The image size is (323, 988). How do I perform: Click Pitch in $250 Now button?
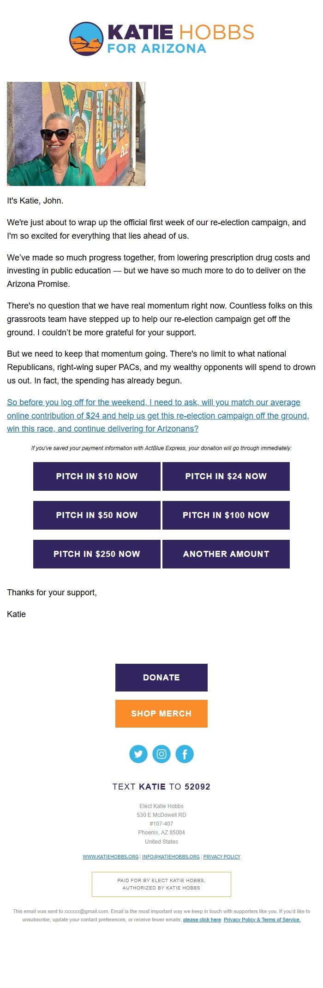point(97,554)
